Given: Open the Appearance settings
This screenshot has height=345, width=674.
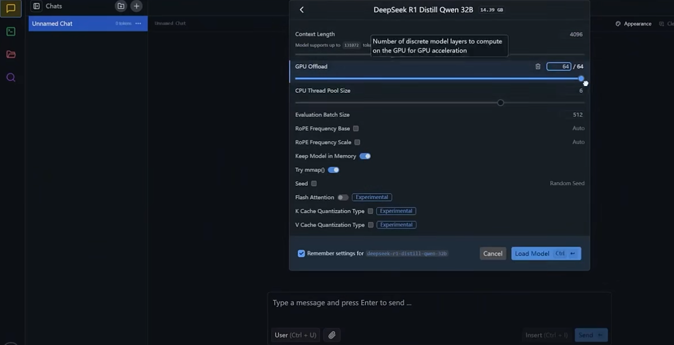Looking at the screenshot, I should [x=634, y=24].
